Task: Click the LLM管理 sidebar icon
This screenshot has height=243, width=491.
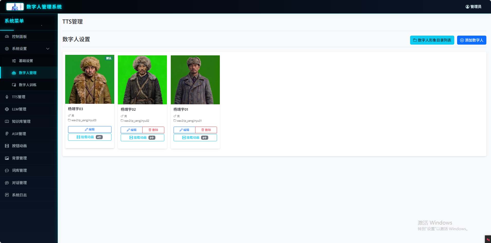Action: coord(7,109)
